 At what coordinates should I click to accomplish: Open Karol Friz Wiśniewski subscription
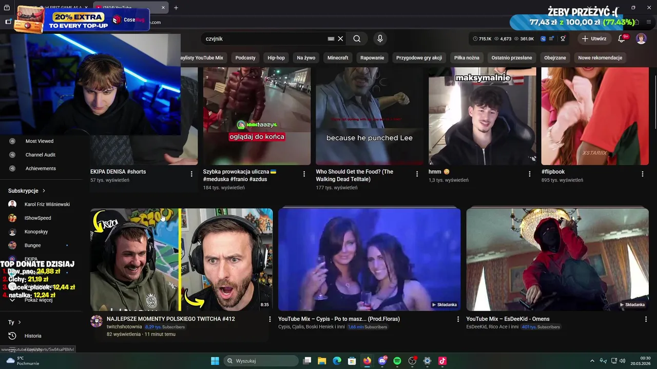[41, 204]
